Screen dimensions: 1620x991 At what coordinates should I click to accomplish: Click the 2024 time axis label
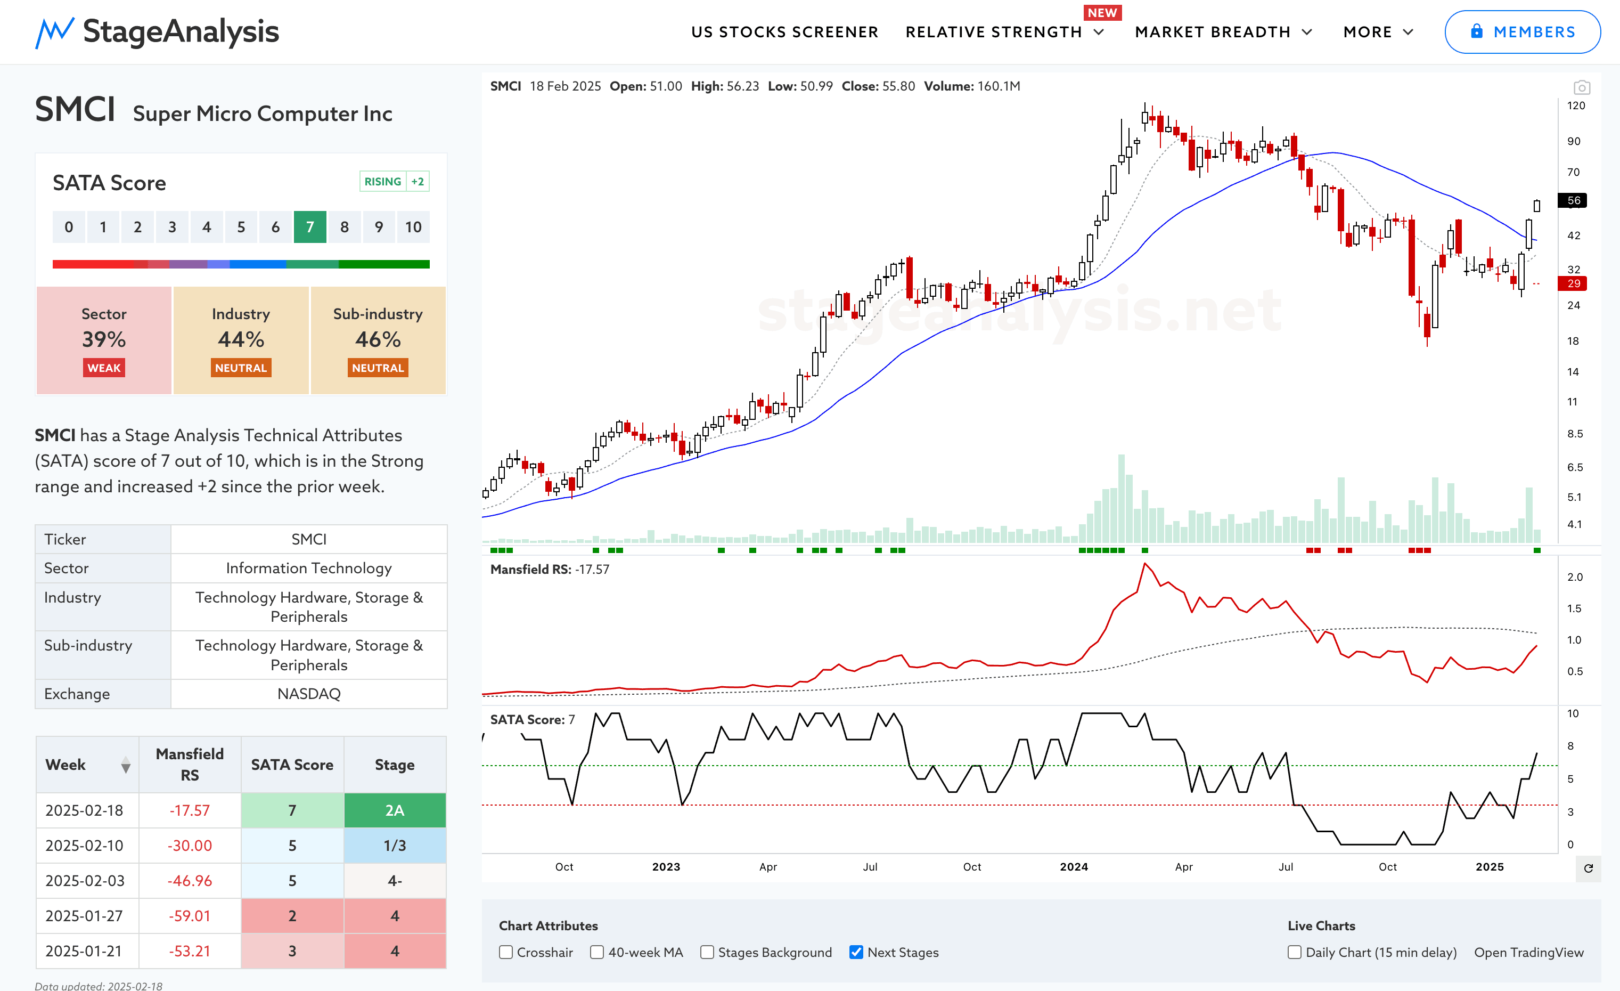pyautogui.click(x=1074, y=867)
